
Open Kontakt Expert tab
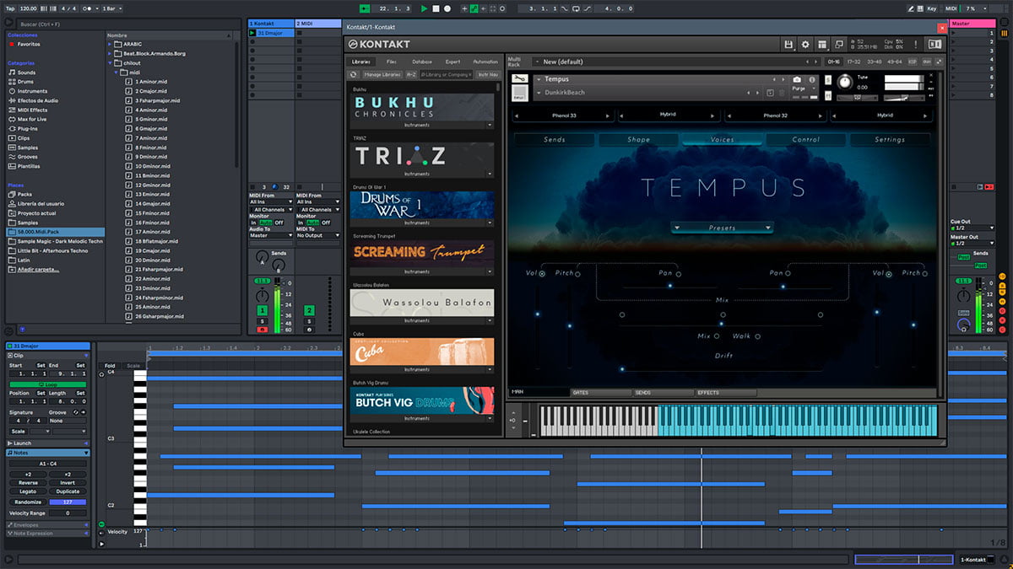[453, 62]
